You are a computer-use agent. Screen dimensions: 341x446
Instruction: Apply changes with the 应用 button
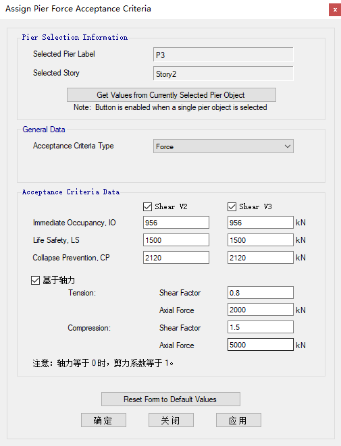pyautogui.click(x=238, y=420)
